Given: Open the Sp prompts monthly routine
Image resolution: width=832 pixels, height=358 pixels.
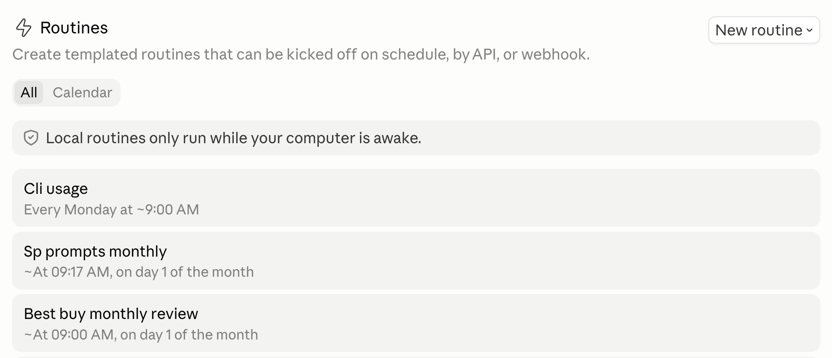Looking at the screenshot, I should coord(416,261).
